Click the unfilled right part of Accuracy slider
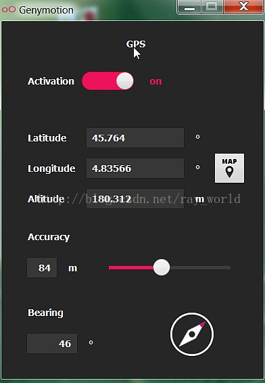This screenshot has height=383, width=265. (200, 268)
